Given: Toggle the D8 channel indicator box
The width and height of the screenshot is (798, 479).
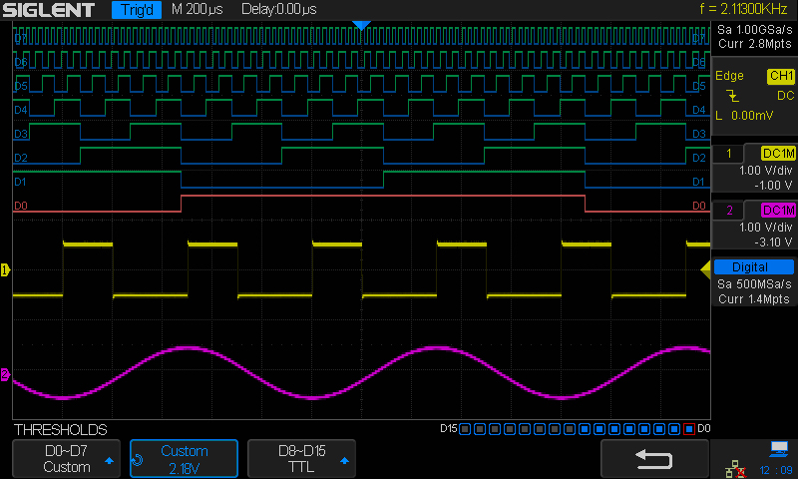Looking at the screenshot, I should pyautogui.click(x=570, y=429).
